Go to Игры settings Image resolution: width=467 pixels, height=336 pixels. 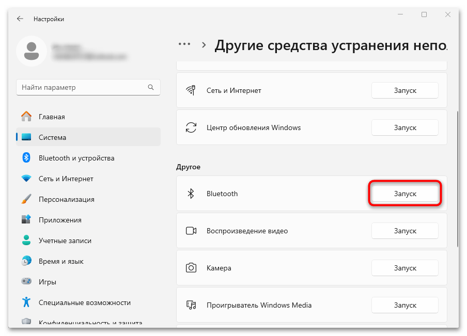pos(88,281)
